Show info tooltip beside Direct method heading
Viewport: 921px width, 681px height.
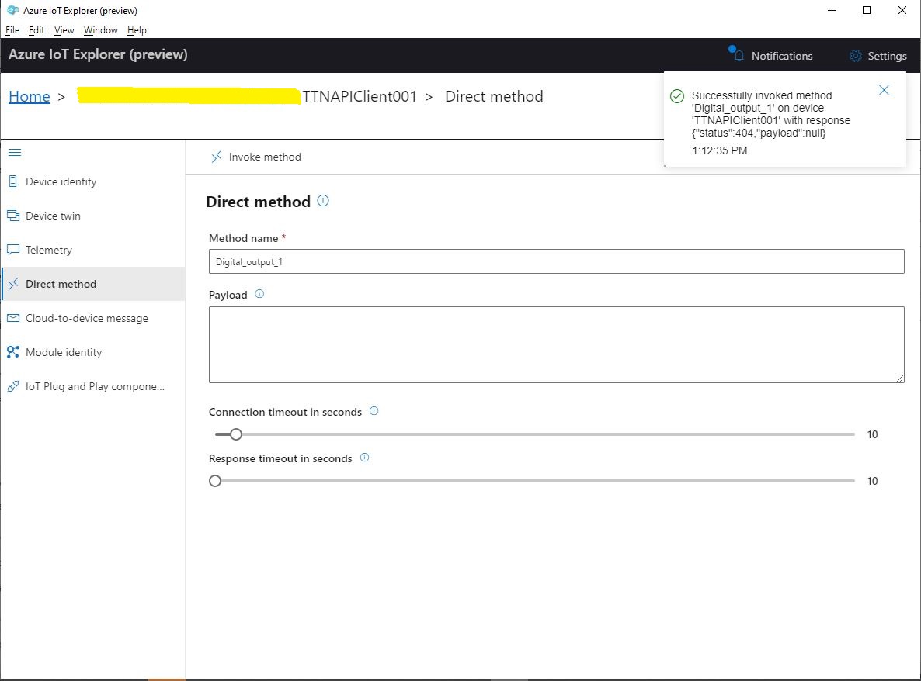coord(323,201)
